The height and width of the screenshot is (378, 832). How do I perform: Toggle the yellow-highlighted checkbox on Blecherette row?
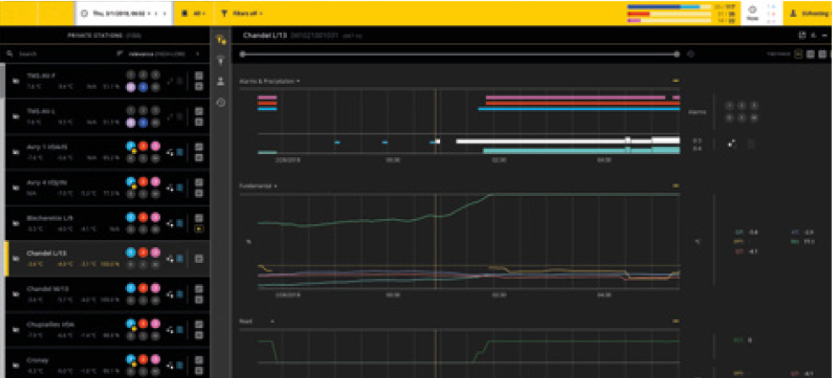click(199, 229)
